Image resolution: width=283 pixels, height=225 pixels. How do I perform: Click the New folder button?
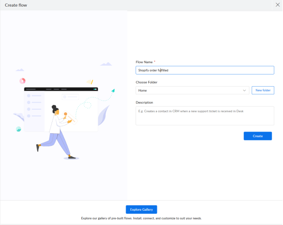click(263, 90)
